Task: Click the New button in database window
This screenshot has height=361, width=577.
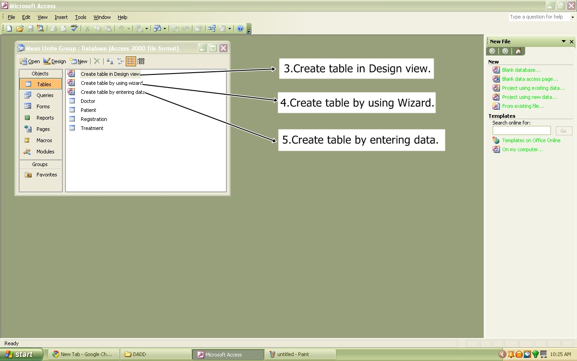Action: pyautogui.click(x=78, y=61)
